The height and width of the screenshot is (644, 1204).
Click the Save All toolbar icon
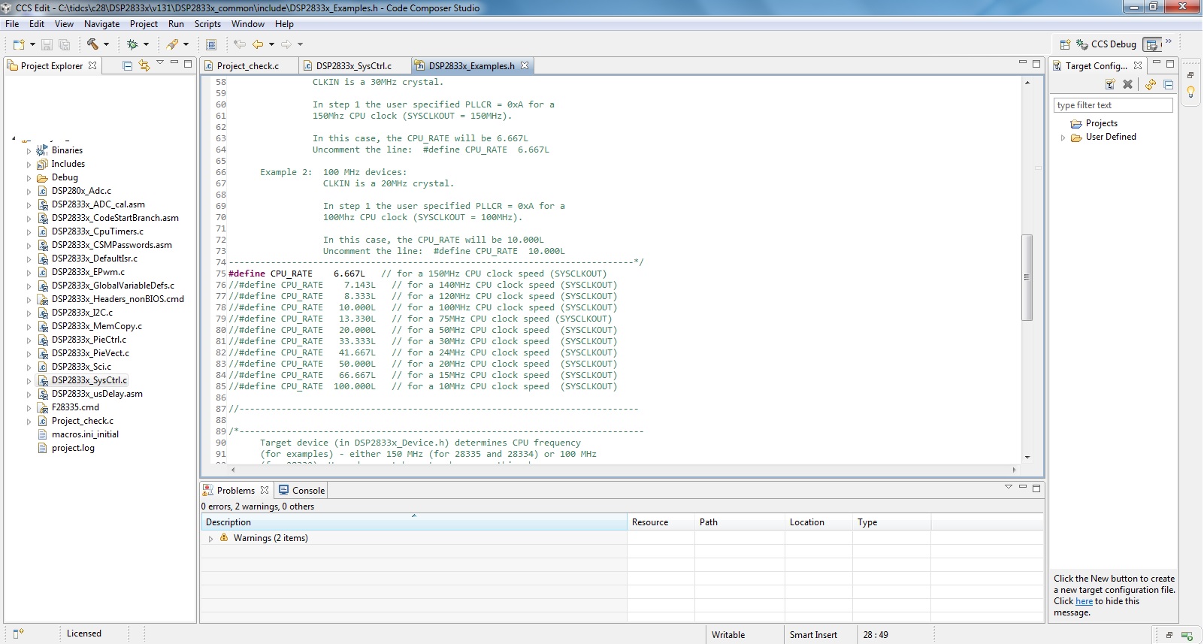pos(64,44)
